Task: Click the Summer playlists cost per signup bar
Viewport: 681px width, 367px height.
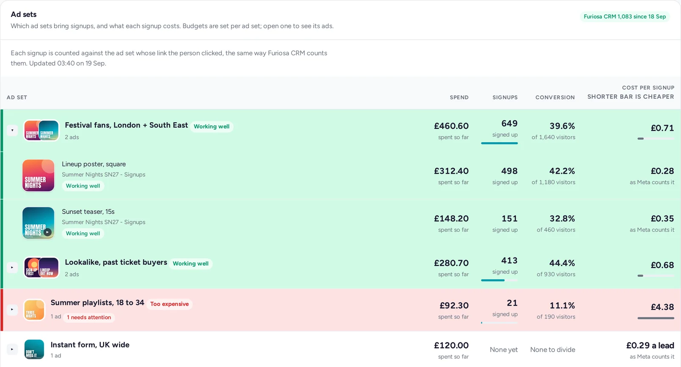Action: tap(655, 318)
